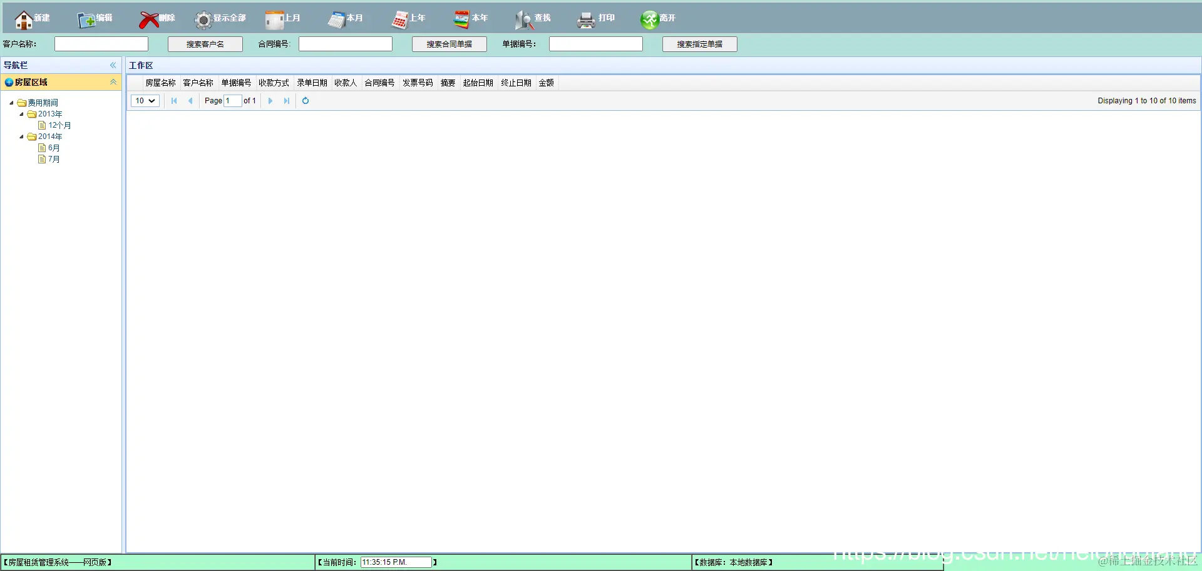Click the 搜索指定单据 button
This screenshot has width=1202, height=571.
(x=699, y=44)
